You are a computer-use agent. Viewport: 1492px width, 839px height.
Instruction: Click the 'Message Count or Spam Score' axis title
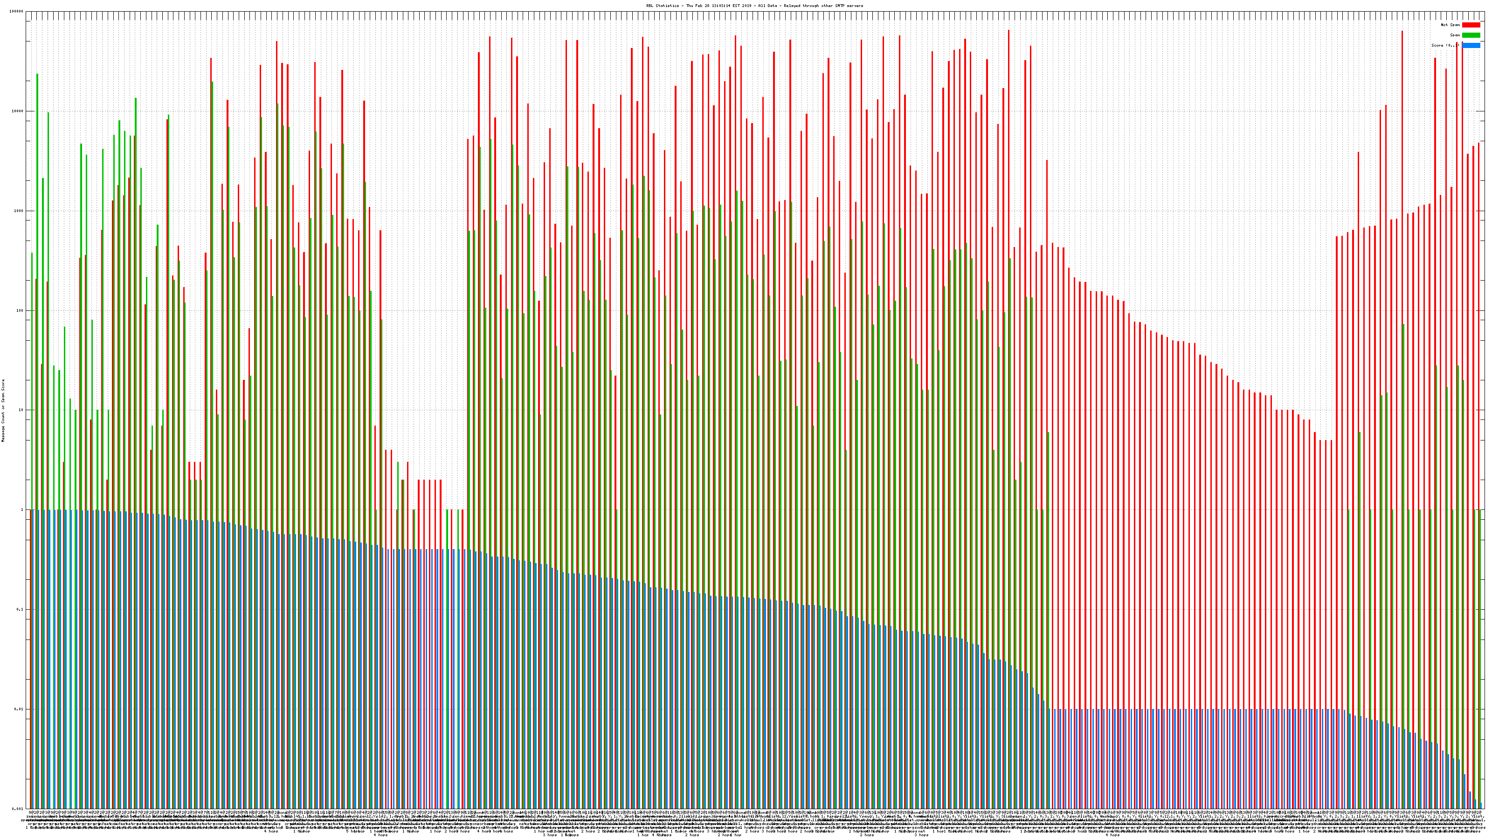tap(3, 410)
